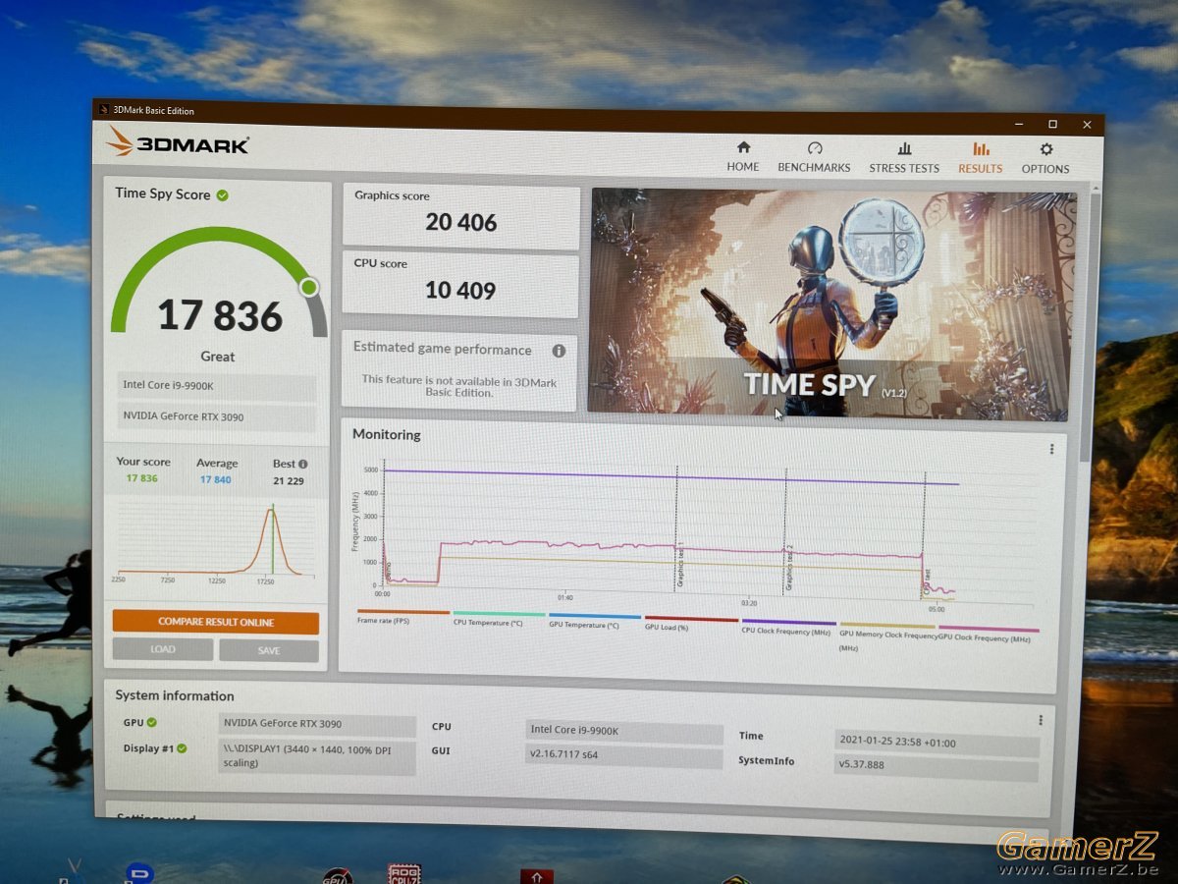Viewport: 1178px width, 884px height.
Task: Click the 3DMark Basic Edition window title
Action: [154, 110]
